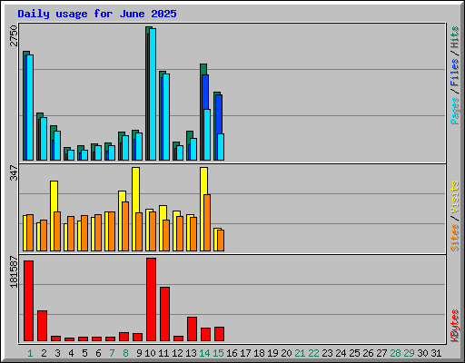Click day '24' on the x-axis
The image size is (465, 363).
tap(341, 353)
